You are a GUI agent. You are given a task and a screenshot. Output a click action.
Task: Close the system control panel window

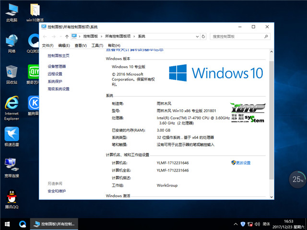coord(267,27)
